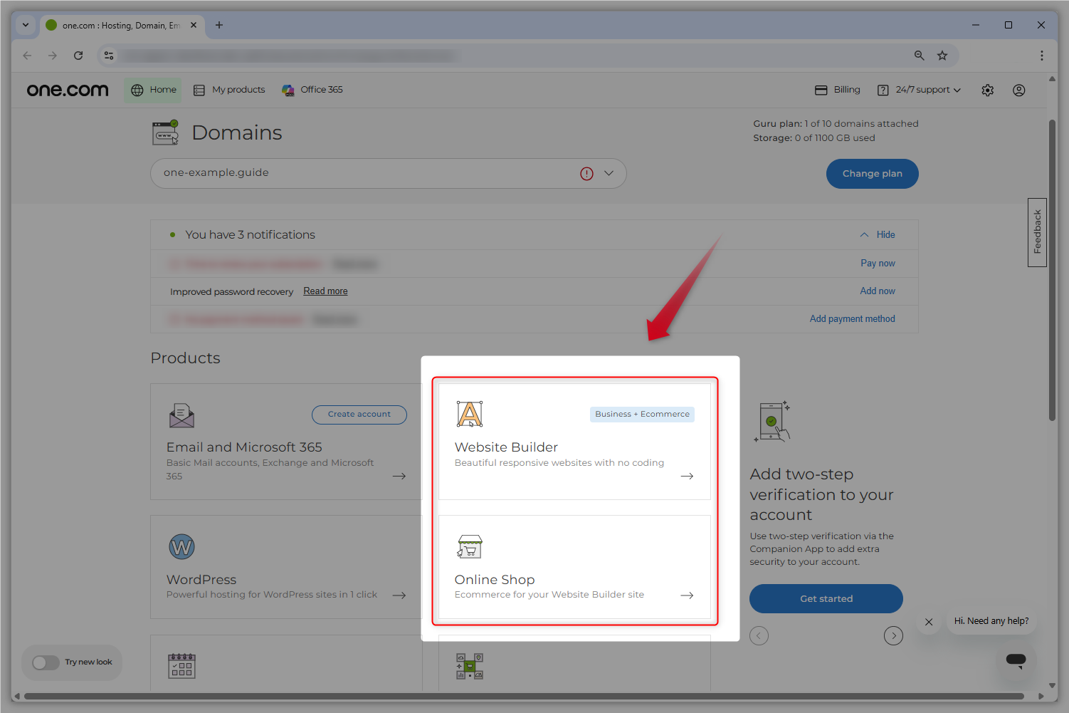Viewport: 1069px width, 713px height.
Task: Click the Billing credit card icon
Action: pos(821,89)
